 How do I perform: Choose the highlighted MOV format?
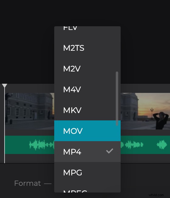click(x=87, y=131)
